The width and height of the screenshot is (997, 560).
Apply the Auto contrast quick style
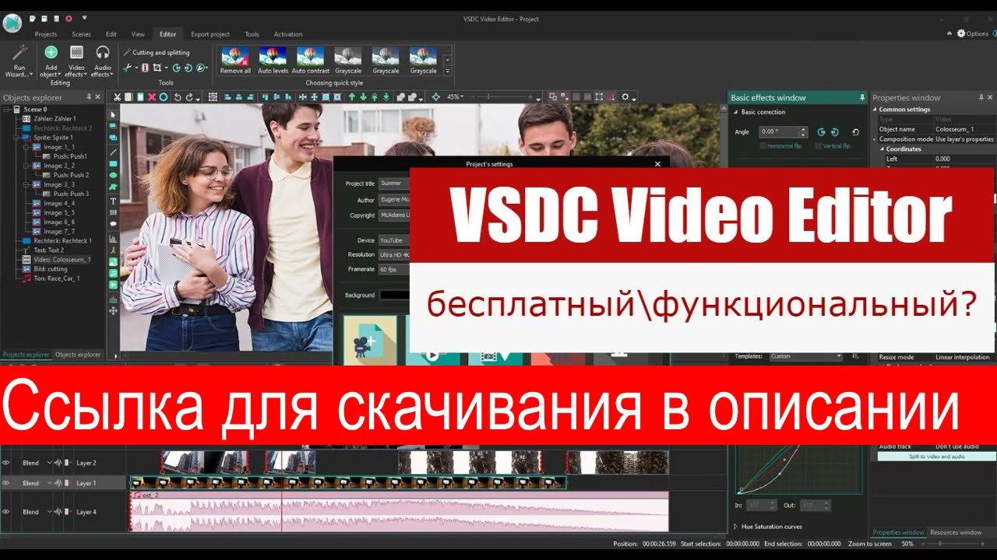pos(310,61)
